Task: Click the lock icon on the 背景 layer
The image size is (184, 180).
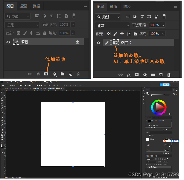Action: pos(77,42)
